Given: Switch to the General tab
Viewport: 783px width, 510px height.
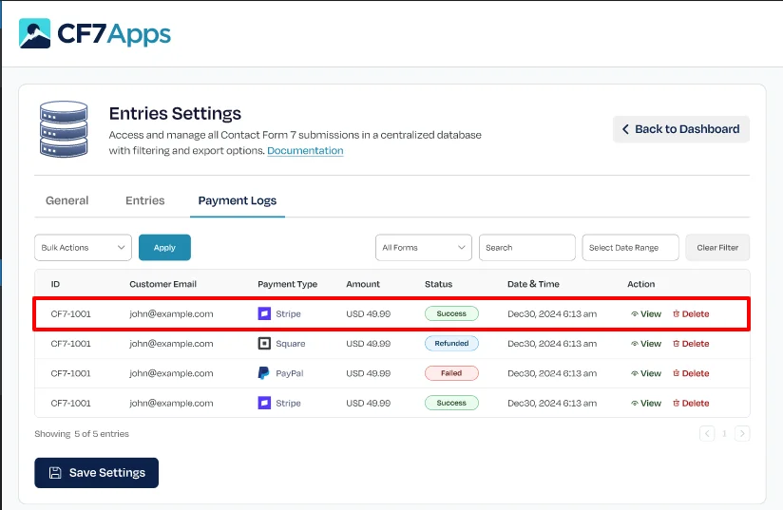Looking at the screenshot, I should tap(67, 200).
